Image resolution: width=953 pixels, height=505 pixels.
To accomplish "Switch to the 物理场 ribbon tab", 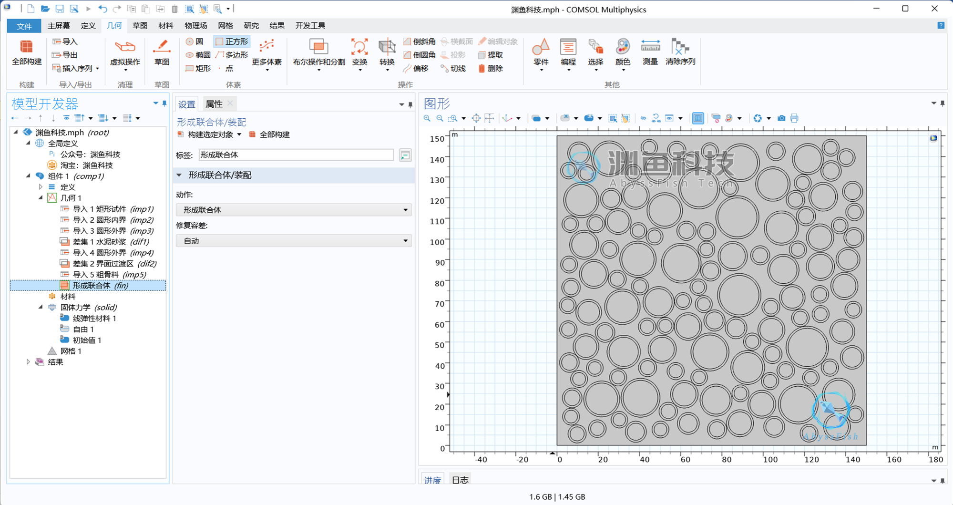I will [x=195, y=26].
